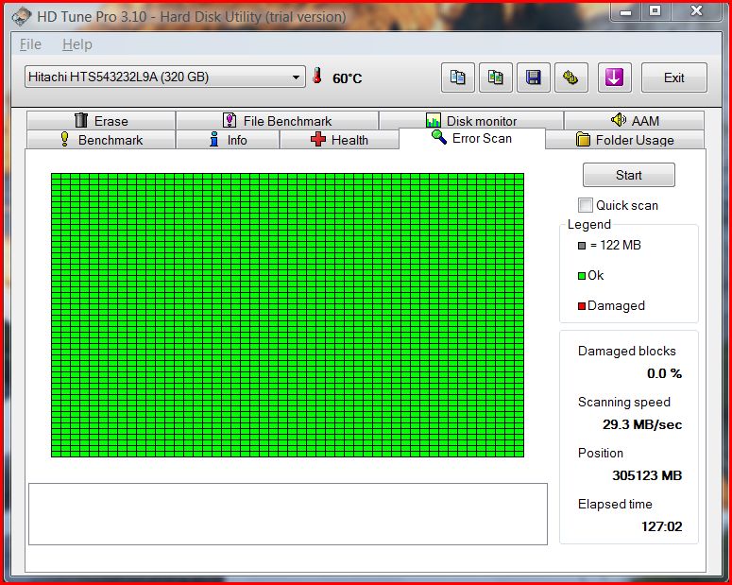Switch to the Info tab
This screenshot has width=732, height=585.
(x=228, y=140)
